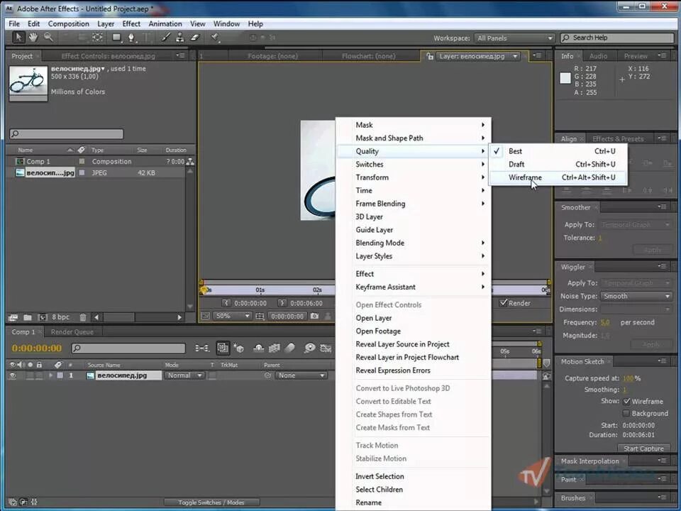Viewport: 681px width, 511px height.
Task: Open the Animation menu
Action: 165,24
